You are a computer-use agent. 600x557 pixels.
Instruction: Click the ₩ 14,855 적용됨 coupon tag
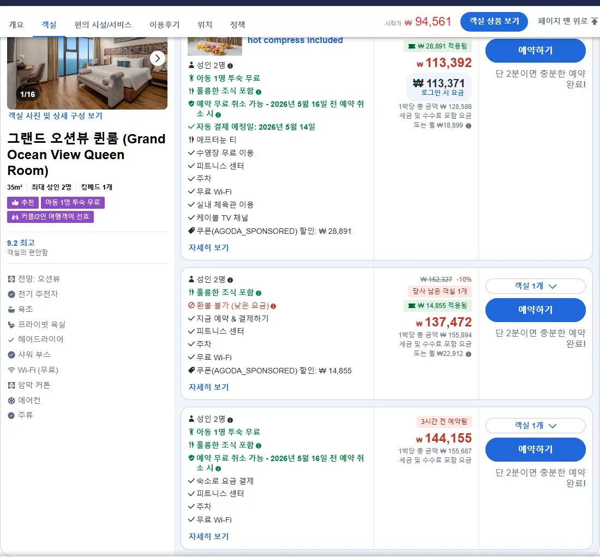[438, 306]
